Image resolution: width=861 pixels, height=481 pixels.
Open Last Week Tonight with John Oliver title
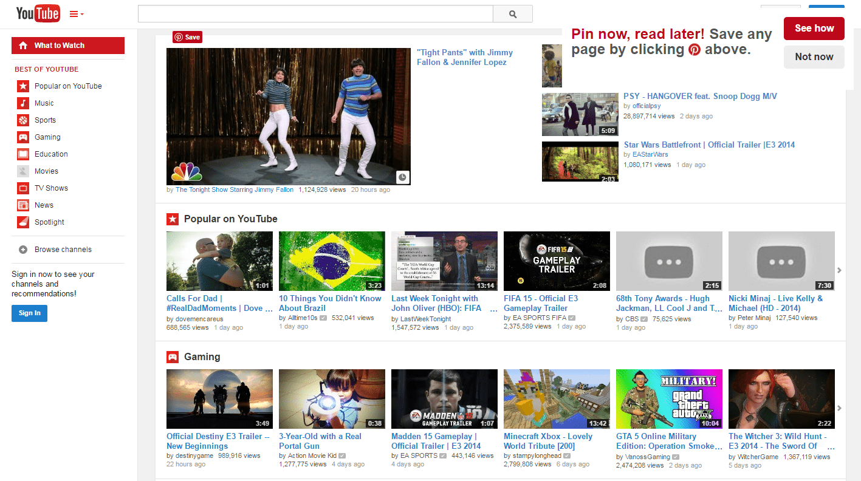[x=444, y=303]
